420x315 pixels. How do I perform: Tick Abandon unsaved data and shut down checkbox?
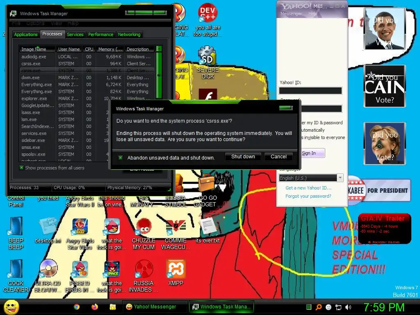pos(120,157)
